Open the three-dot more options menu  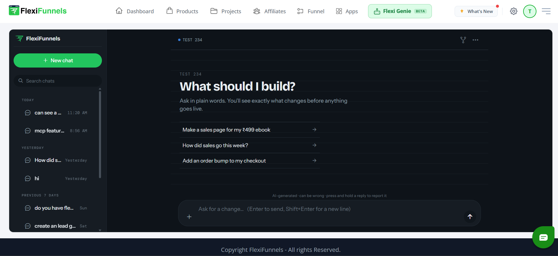pyautogui.click(x=475, y=40)
